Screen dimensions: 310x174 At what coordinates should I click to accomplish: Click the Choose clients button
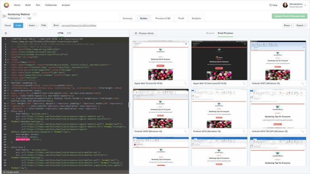pos(144,33)
